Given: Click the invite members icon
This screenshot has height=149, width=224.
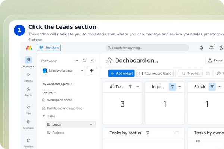Looking at the screenshot, I should click(221, 48).
